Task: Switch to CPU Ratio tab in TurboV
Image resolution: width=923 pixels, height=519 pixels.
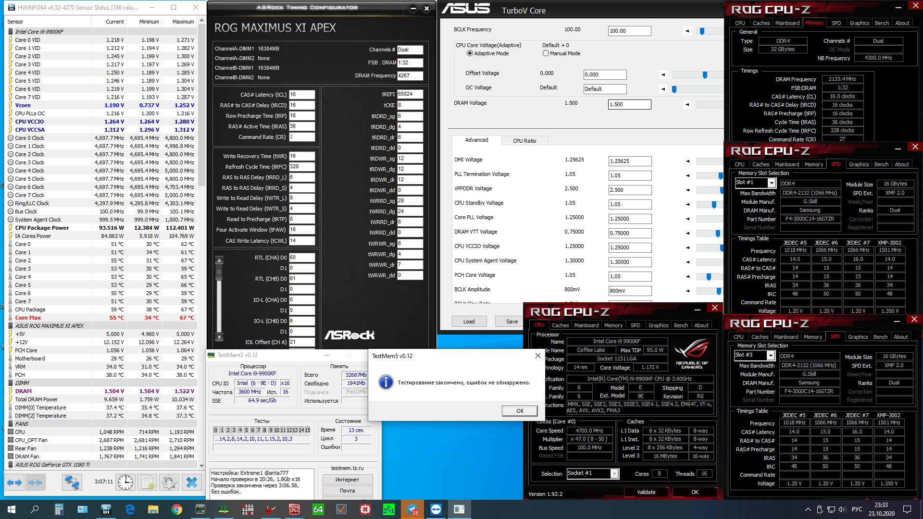Action: (x=524, y=141)
